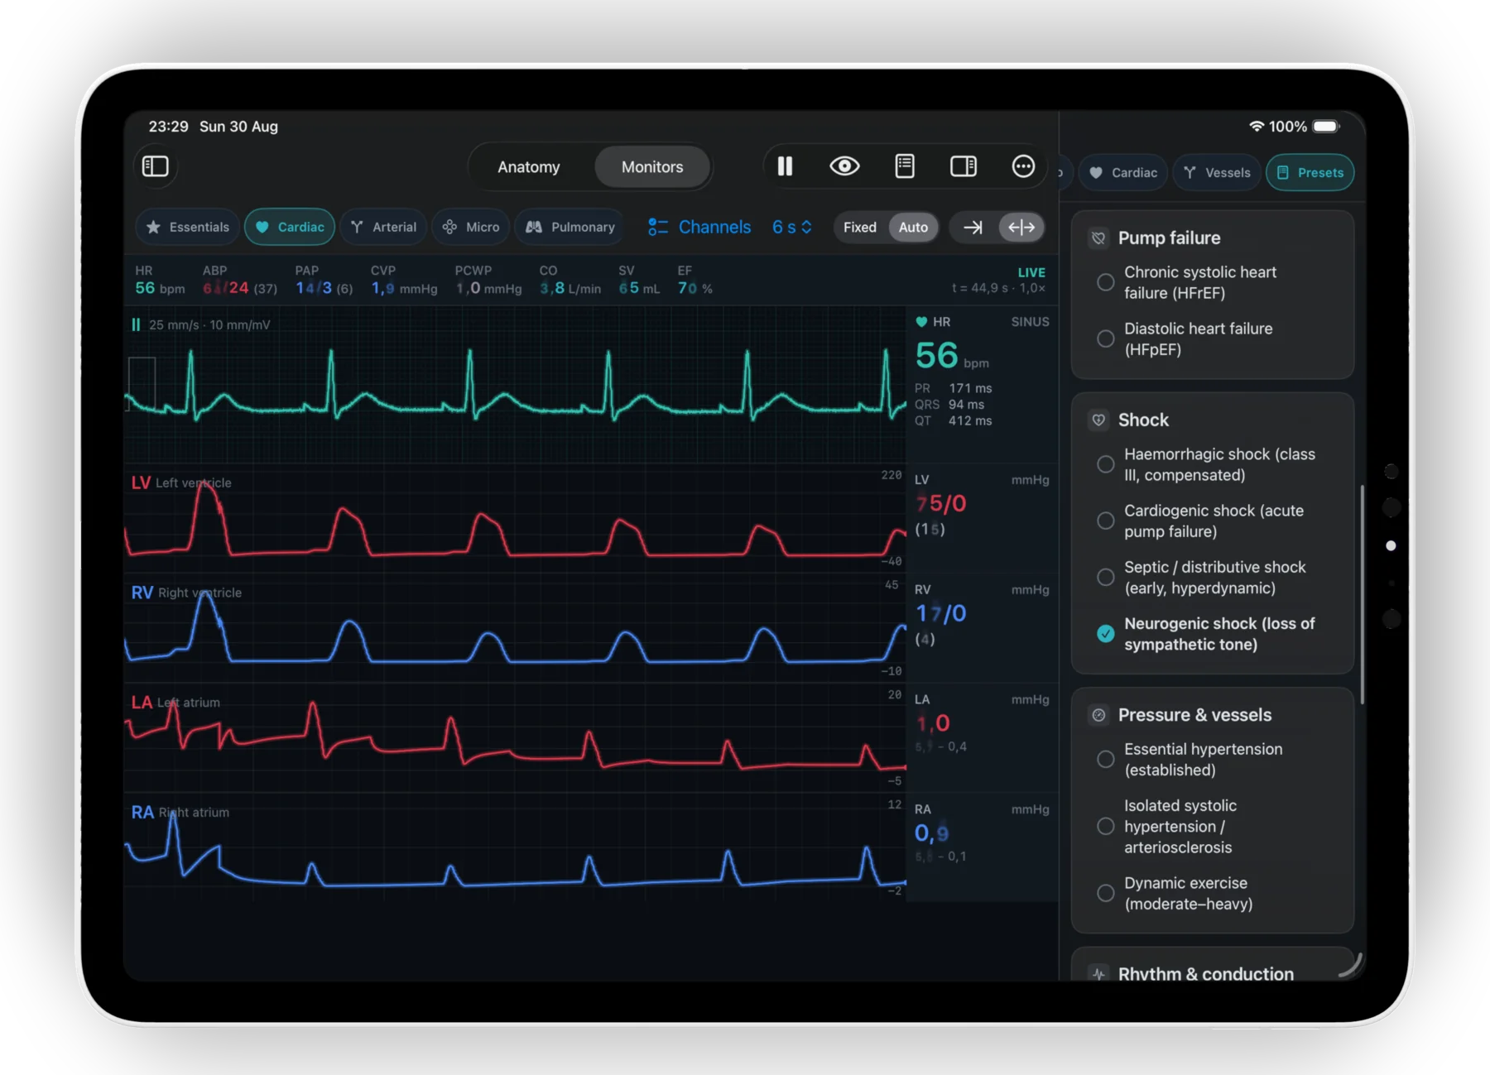Click the Pressure & vessels section icon
The width and height of the screenshot is (1490, 1075).
1098,715
